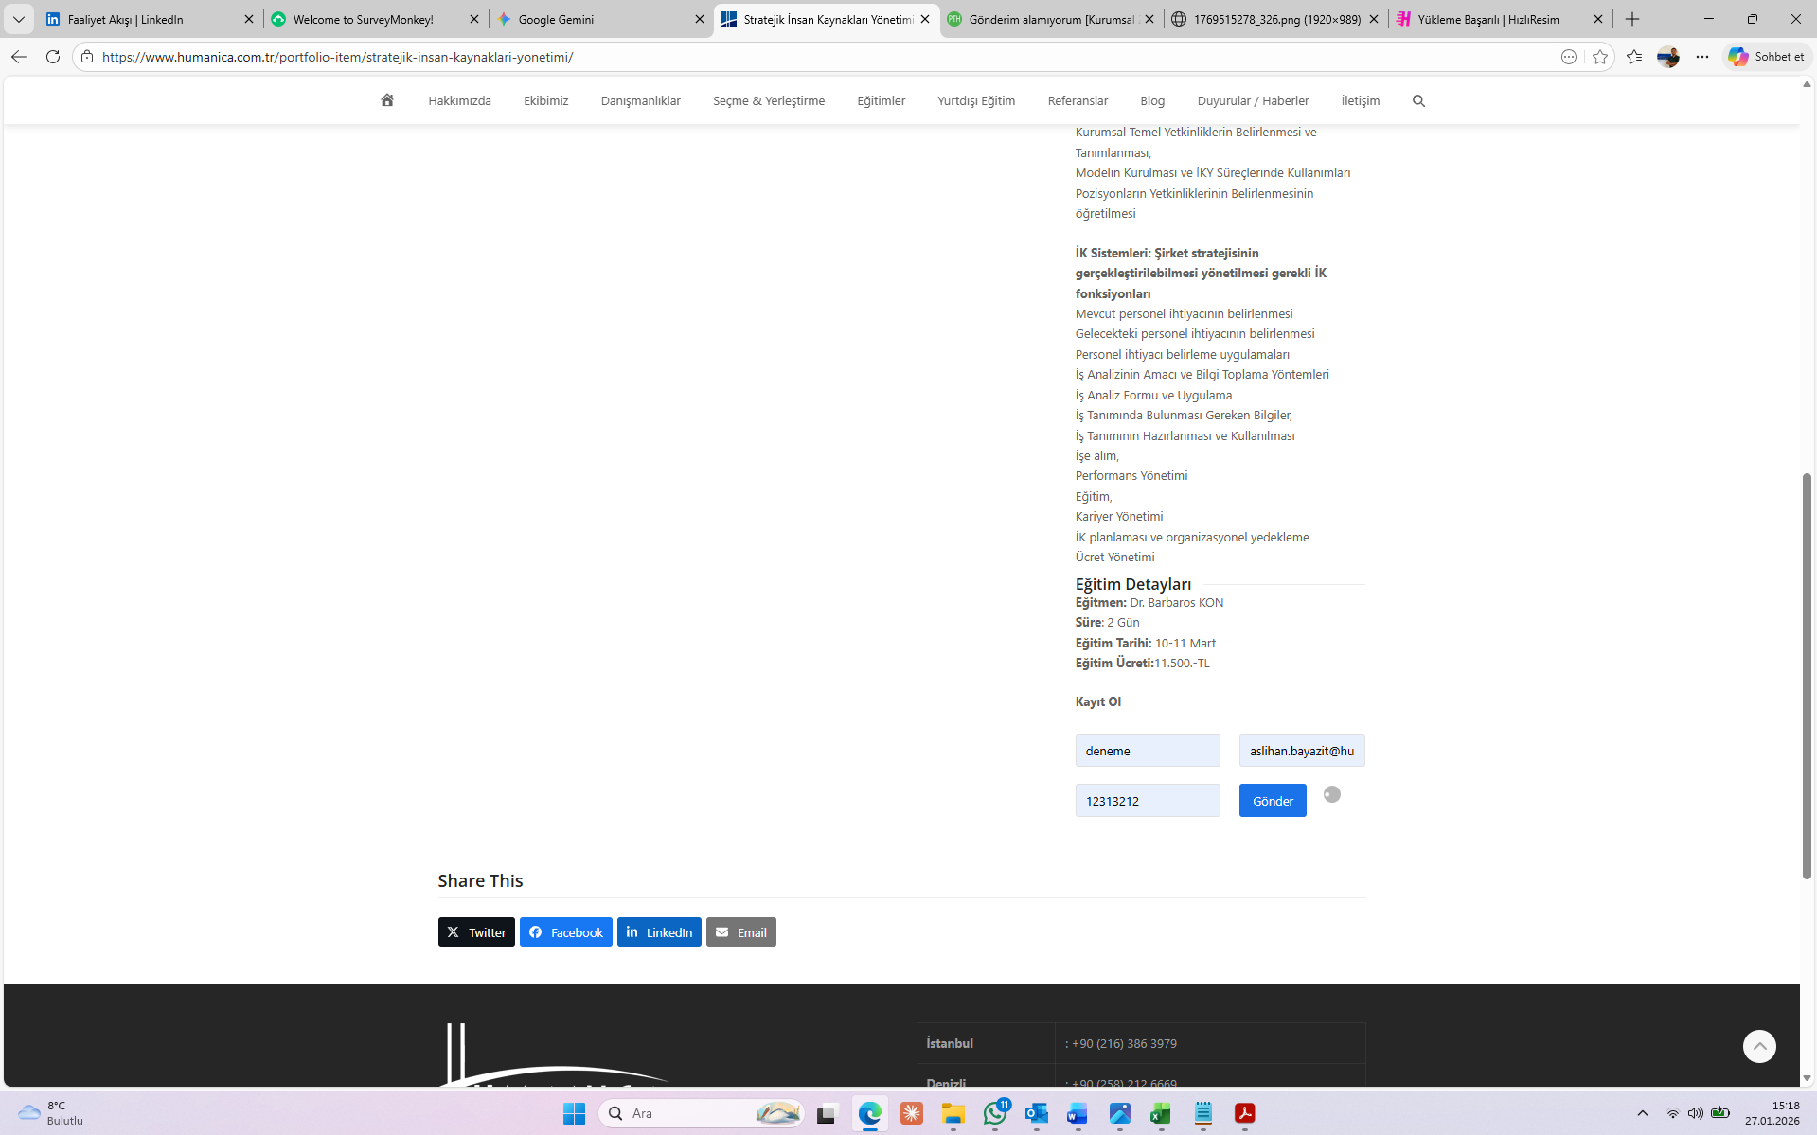Launch Excel from the taskbar
Image resolution: width=1817 pixels, height=1135 pixels.
pyautogui.click(x=1161, y=1113)
